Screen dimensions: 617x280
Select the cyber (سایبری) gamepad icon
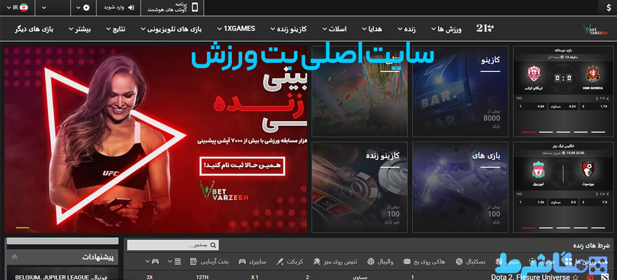coord(243,261)
